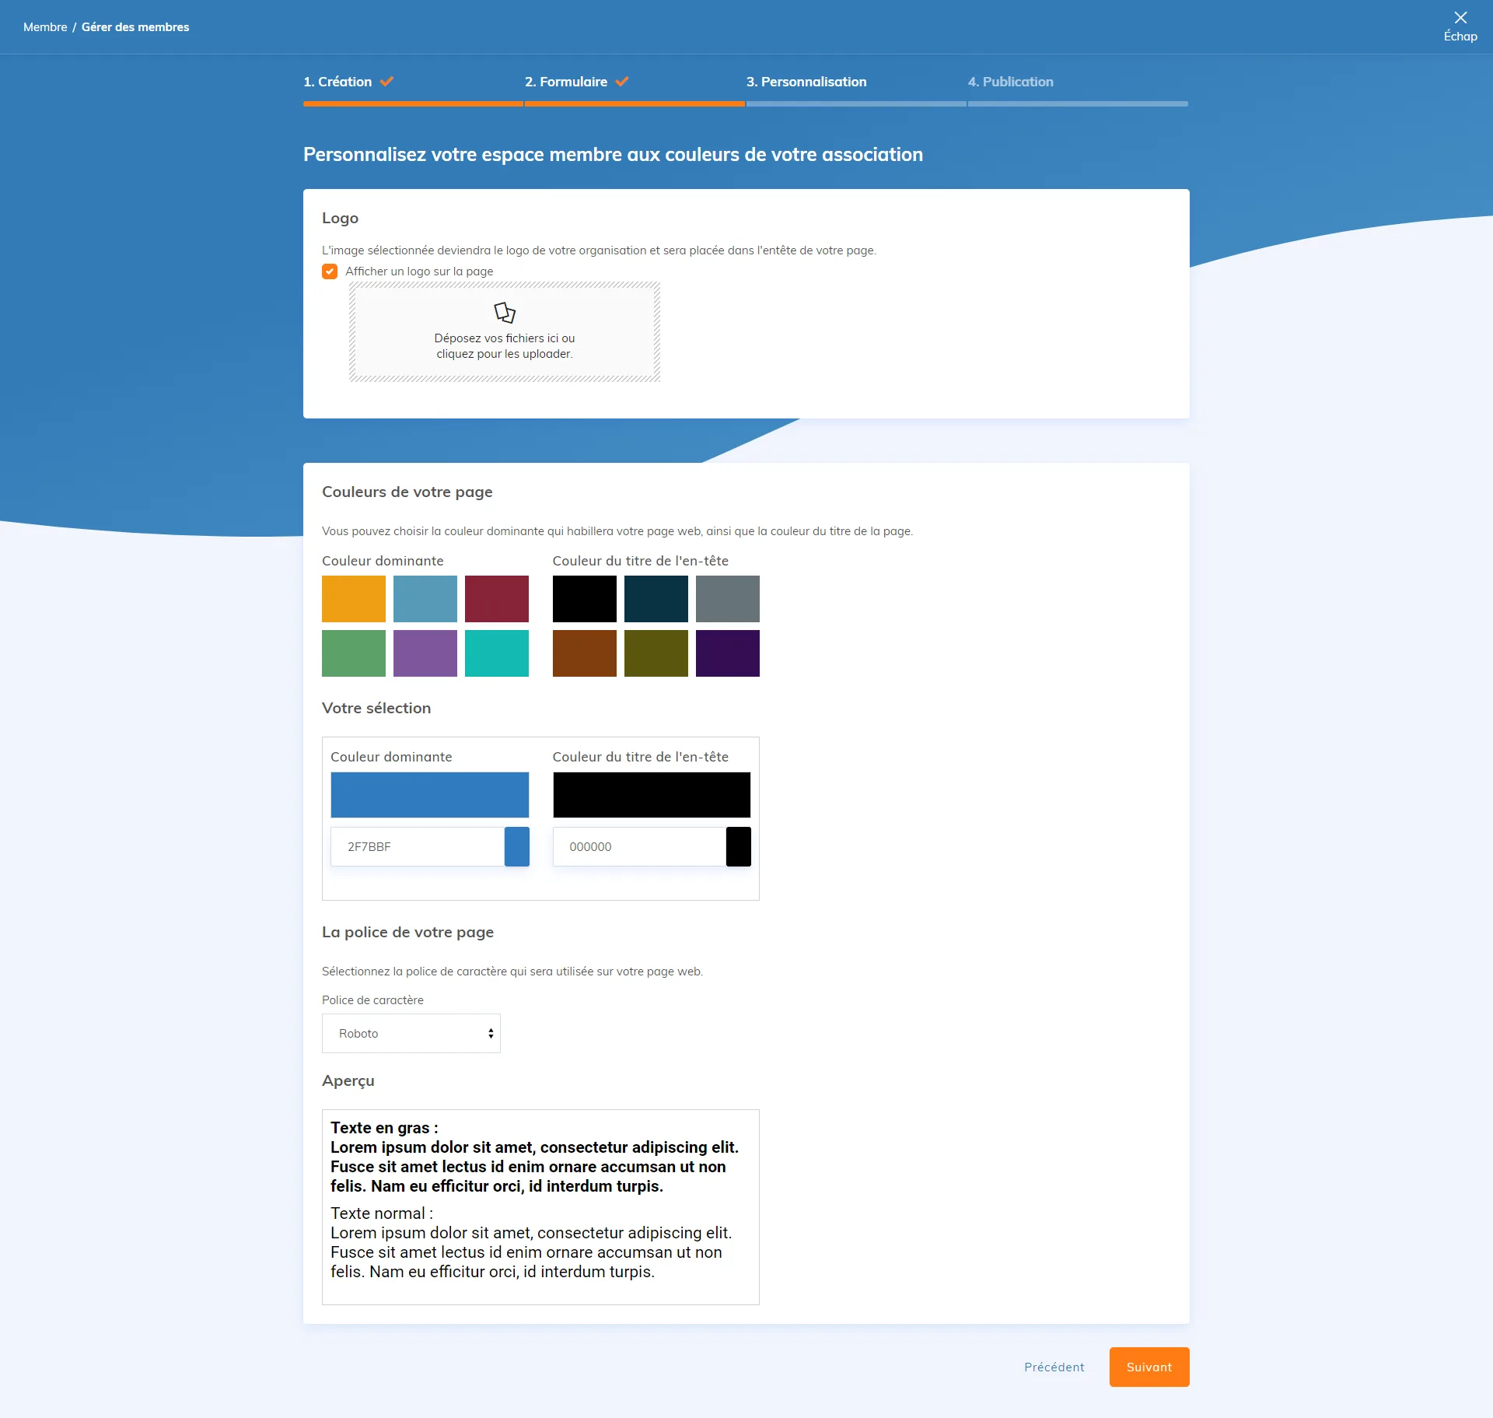Image resolution: width=1493 pixels, height=1418 pixels.
Task: Open the Membre breadcrumb link
Action: coord(45,27)
